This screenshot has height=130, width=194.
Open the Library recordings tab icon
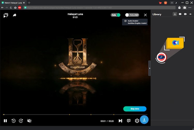(185, 14)
